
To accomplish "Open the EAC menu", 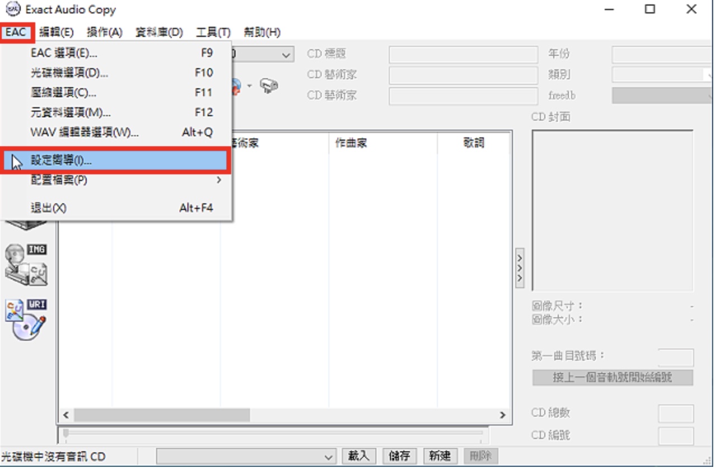I will [16, 32].
